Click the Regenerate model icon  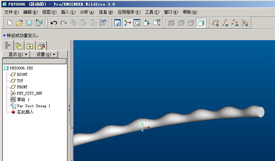[x=103, y=23]
